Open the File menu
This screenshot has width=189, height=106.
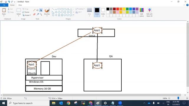pos(4,5)
